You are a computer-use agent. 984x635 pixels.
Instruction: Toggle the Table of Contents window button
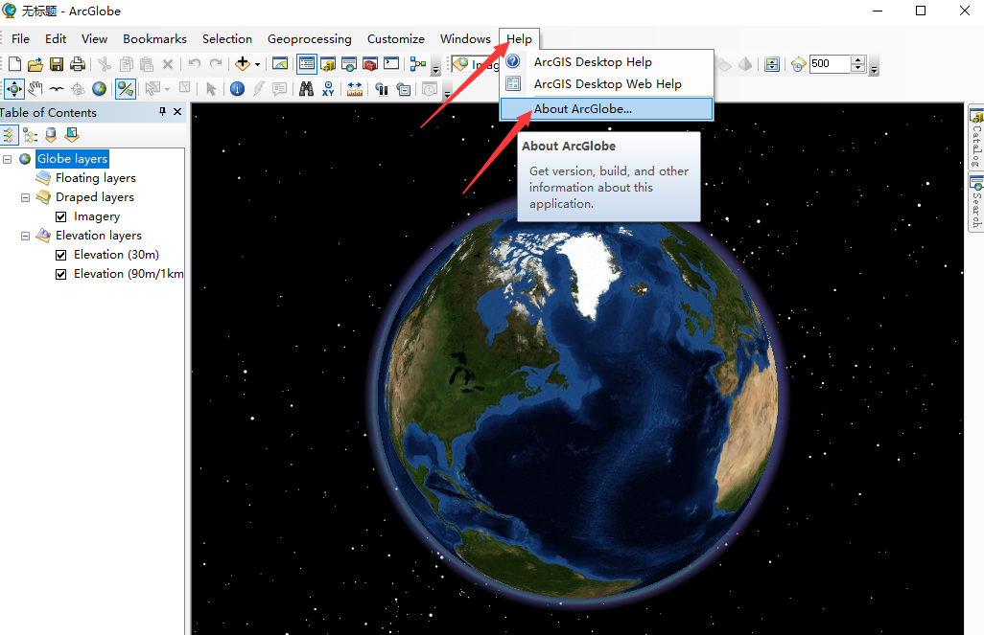click(307, 64)
